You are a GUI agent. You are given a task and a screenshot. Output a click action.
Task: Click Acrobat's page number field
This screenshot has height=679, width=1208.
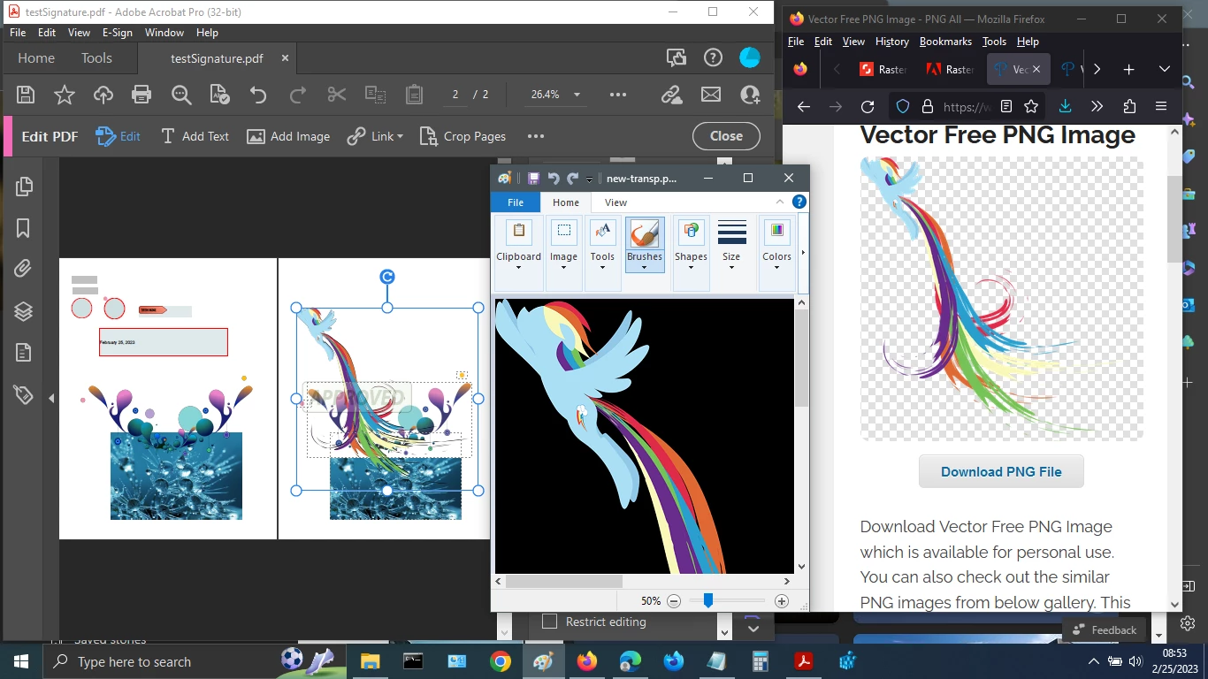pyautogui.click(x=455, y=95)
